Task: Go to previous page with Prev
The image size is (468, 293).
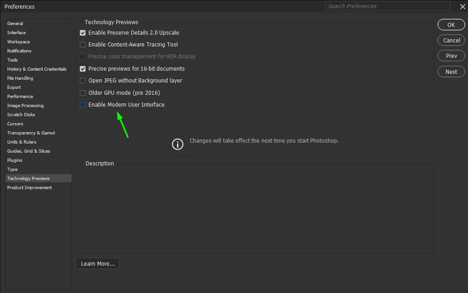Action: click(451, 56)
